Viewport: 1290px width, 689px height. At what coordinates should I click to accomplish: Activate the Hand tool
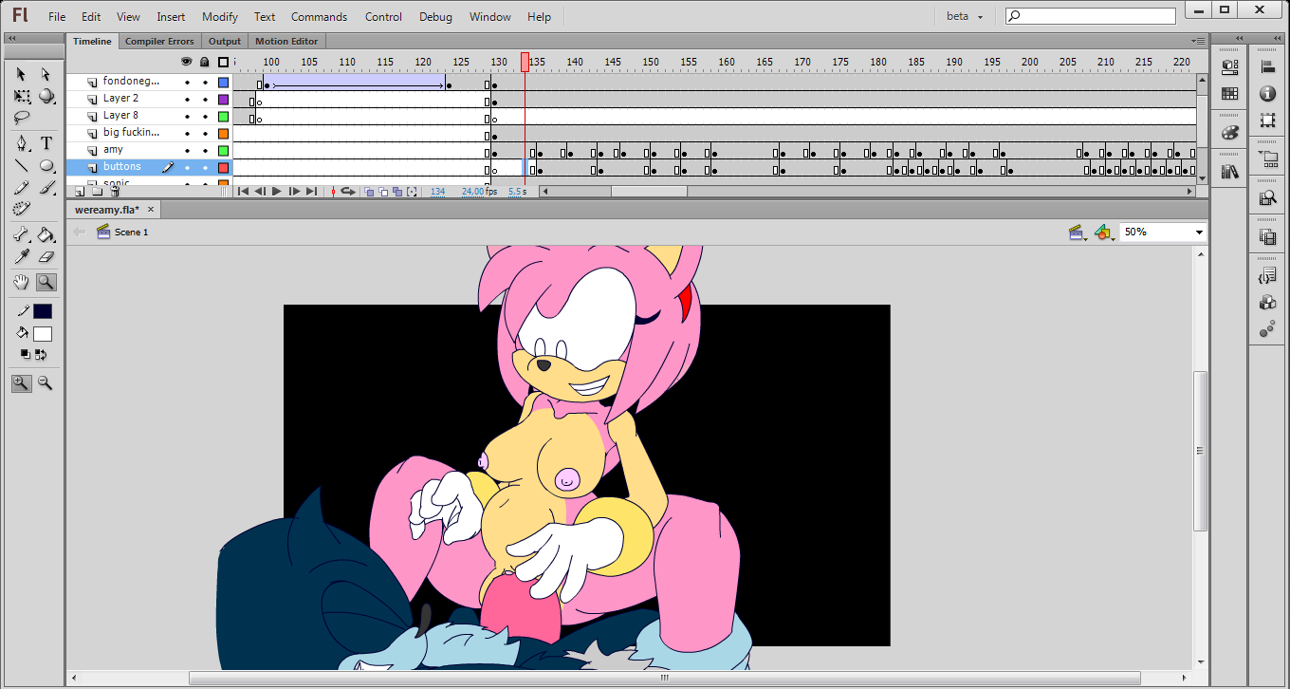click(x=21, y=282)
